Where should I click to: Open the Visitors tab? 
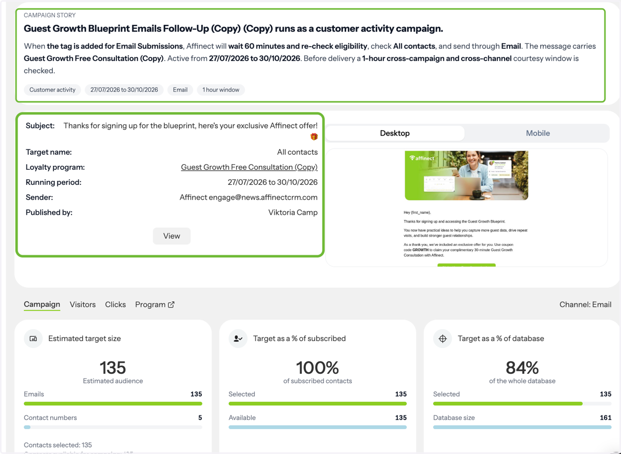pyautogui.click(x=83, y=304)
